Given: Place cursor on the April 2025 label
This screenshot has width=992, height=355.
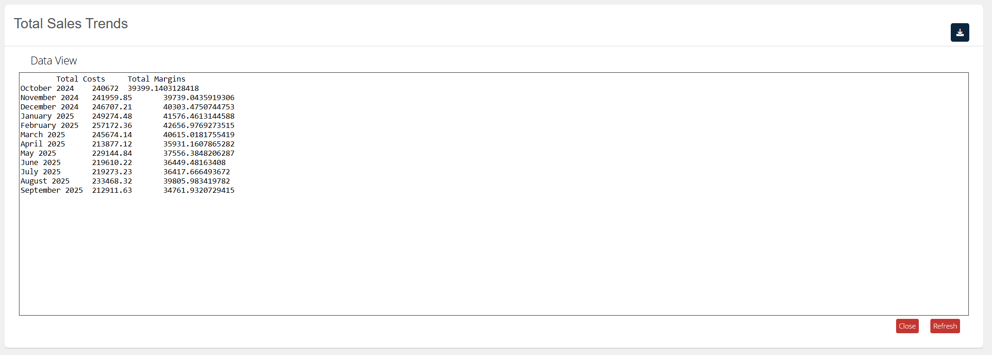Looking at the screenshot, I should 43,144.
